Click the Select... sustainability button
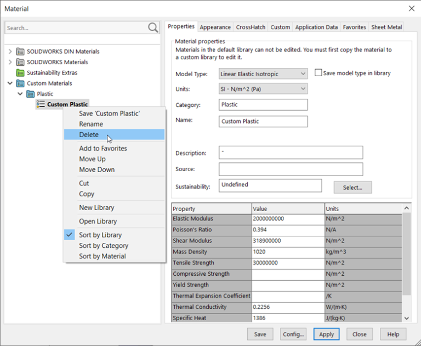Viewport: 421px width, 346px height. [352, 188]
